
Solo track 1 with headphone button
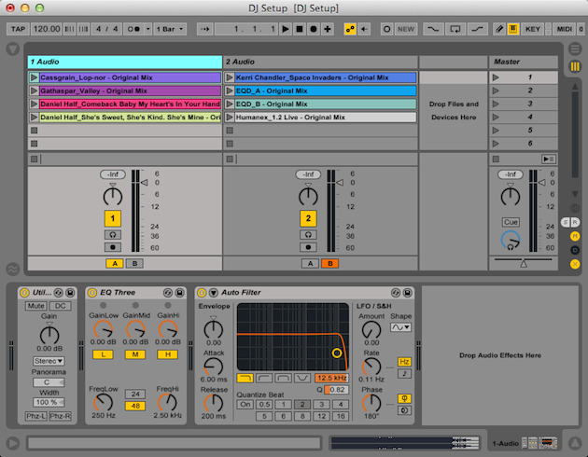[113, 235]
